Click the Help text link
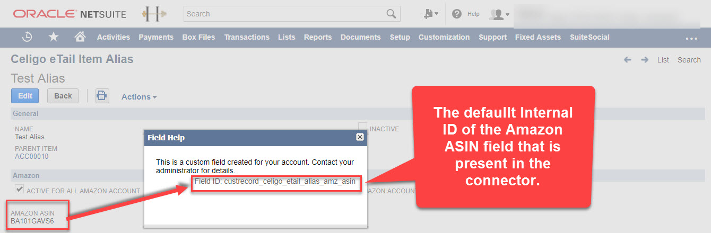 (x=473, y=14)
